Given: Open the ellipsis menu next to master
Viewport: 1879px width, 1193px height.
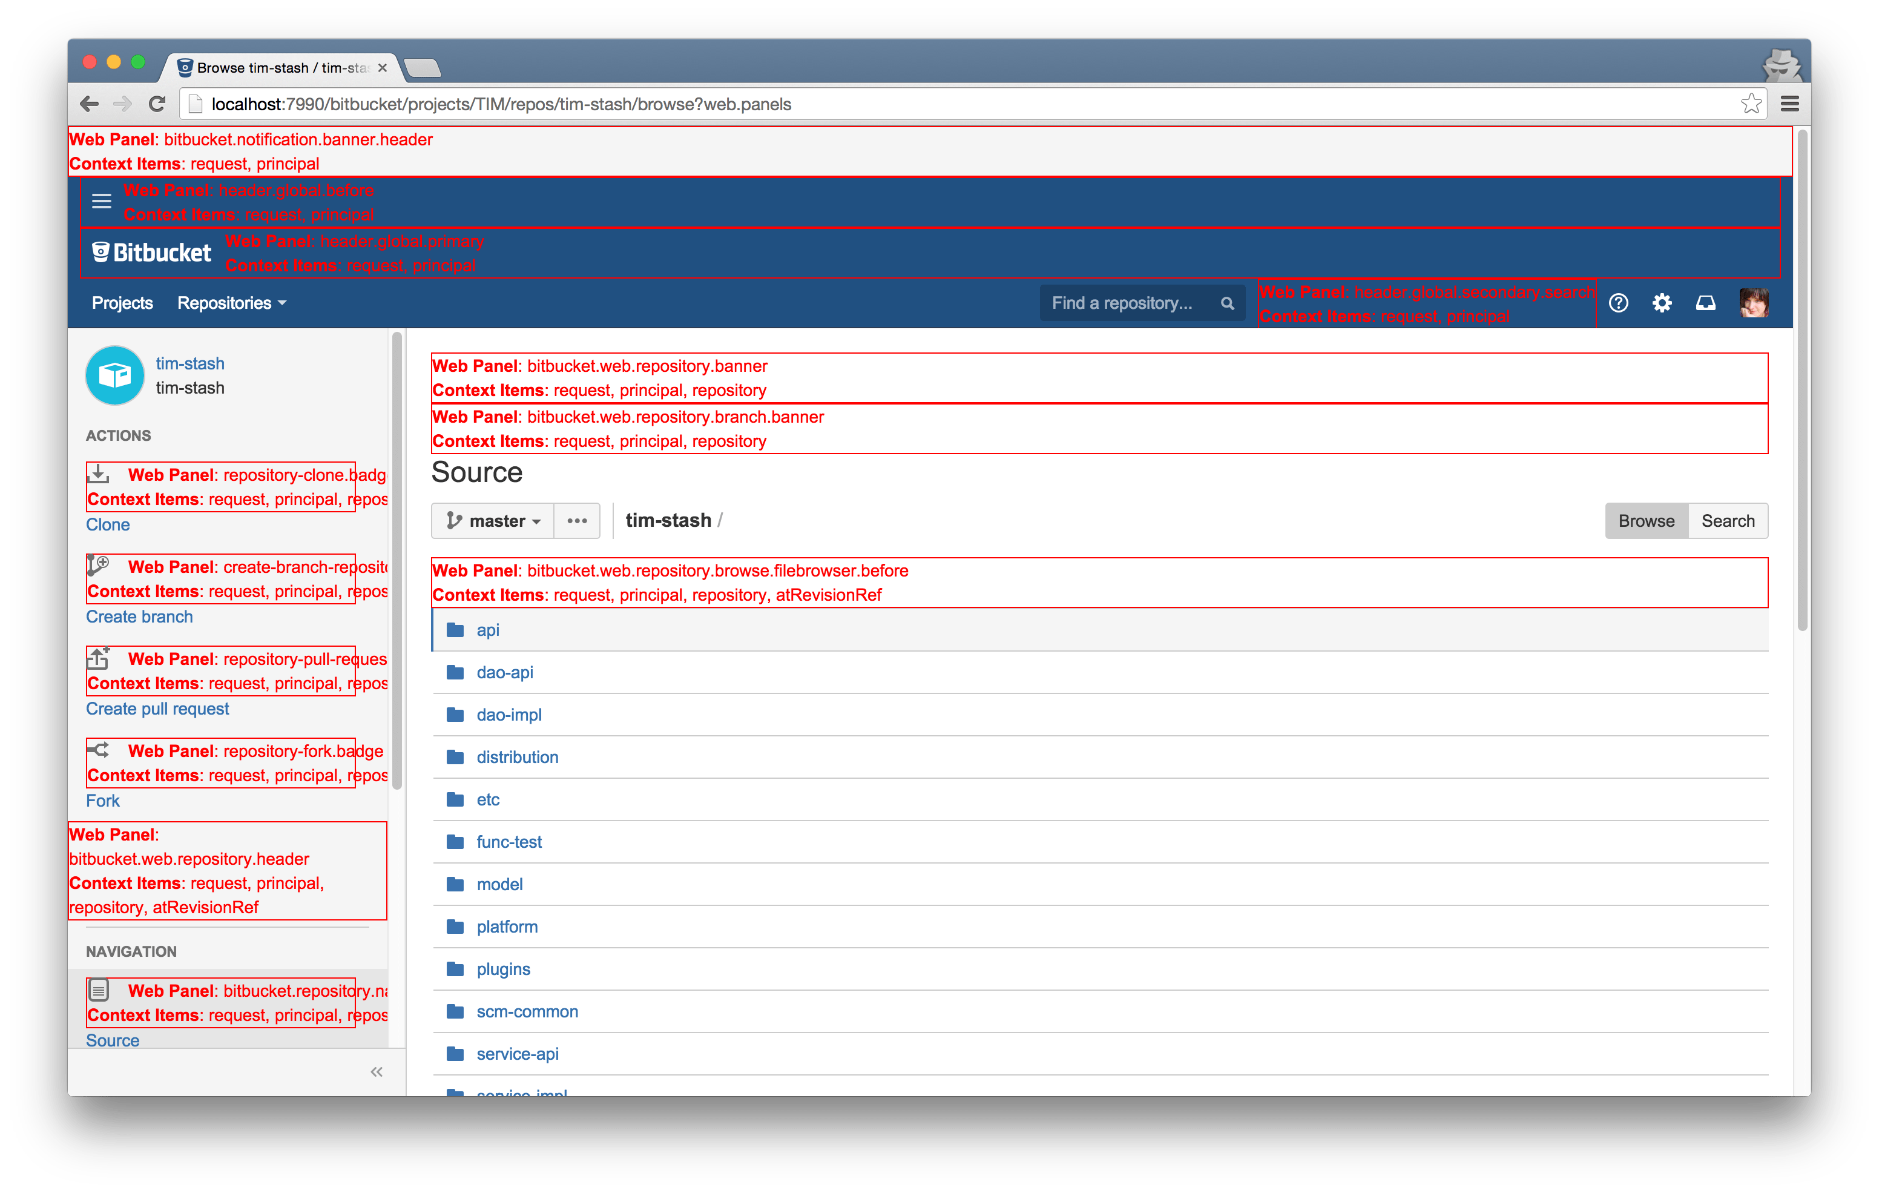Looking at the screenshot, I should pyautogui.click(x=577, y=520).
